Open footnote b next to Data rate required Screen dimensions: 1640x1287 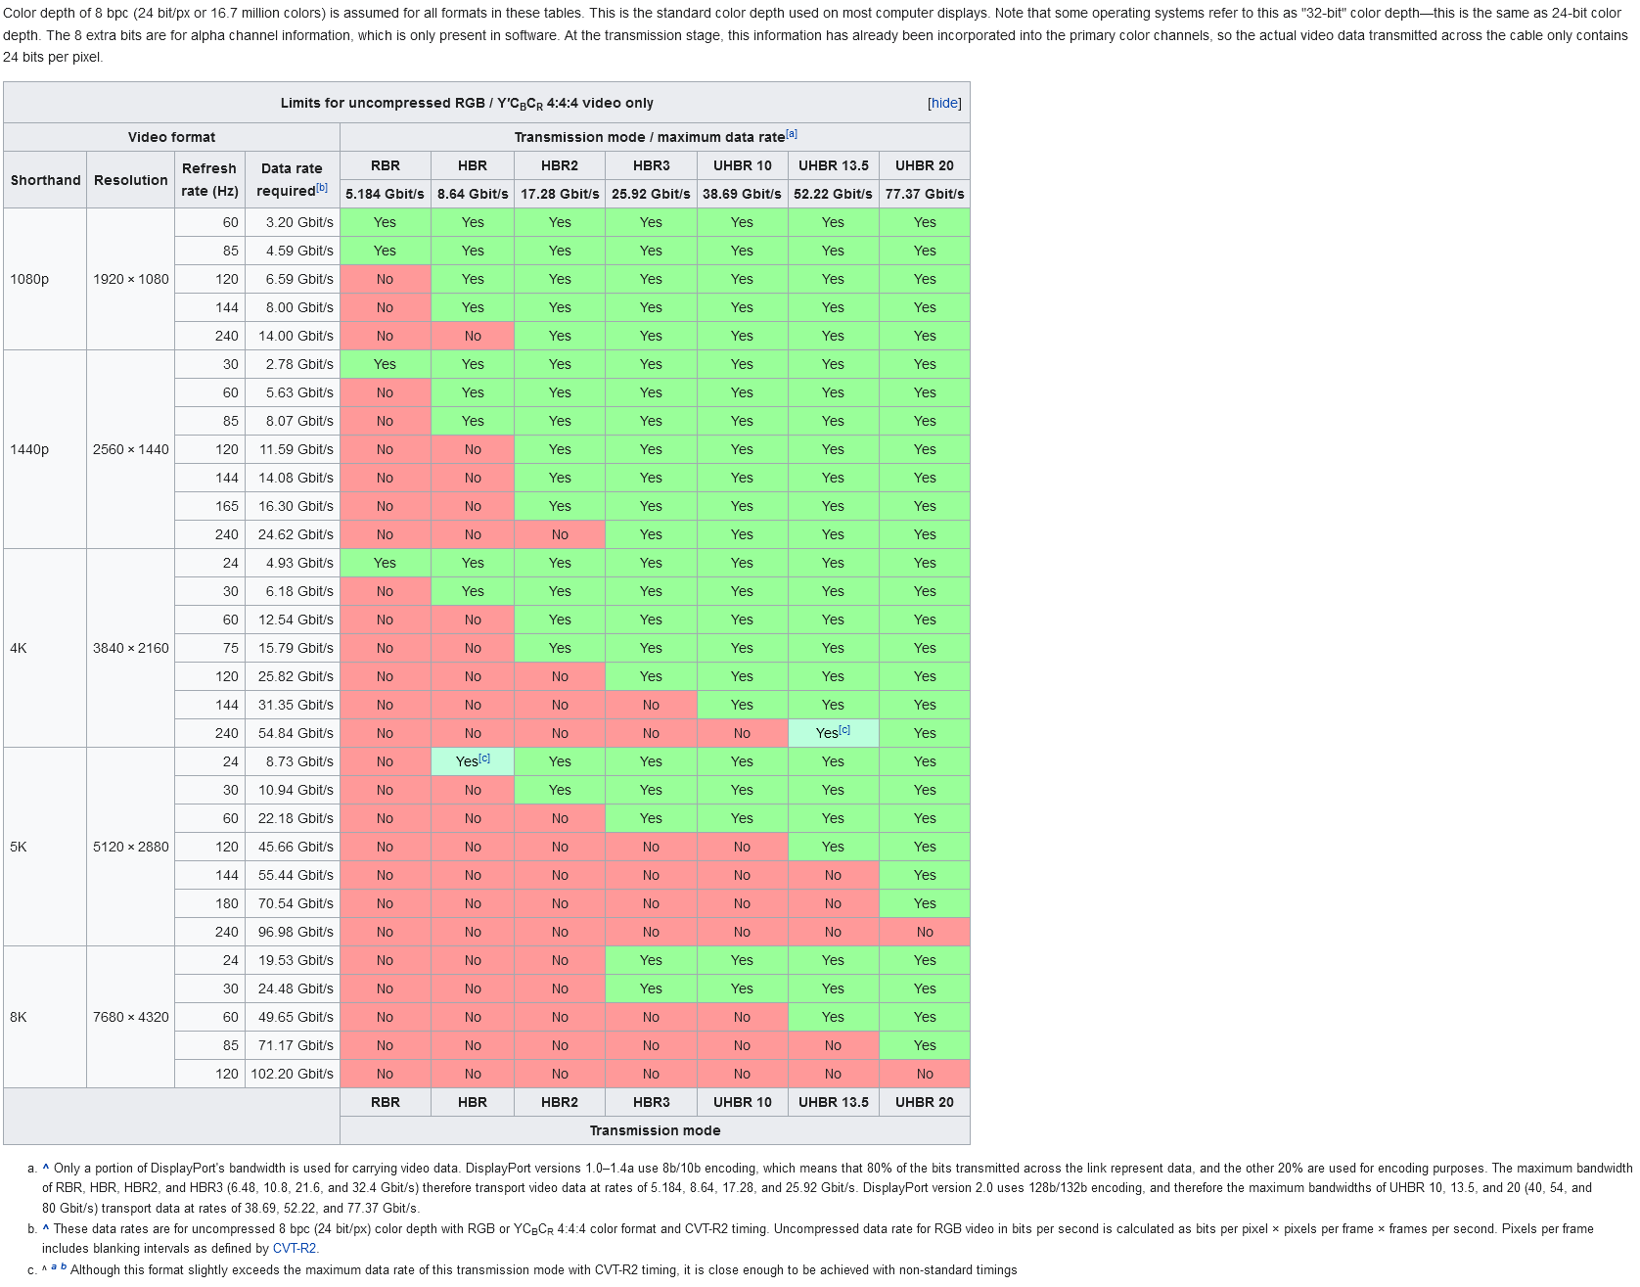point(322,188)
